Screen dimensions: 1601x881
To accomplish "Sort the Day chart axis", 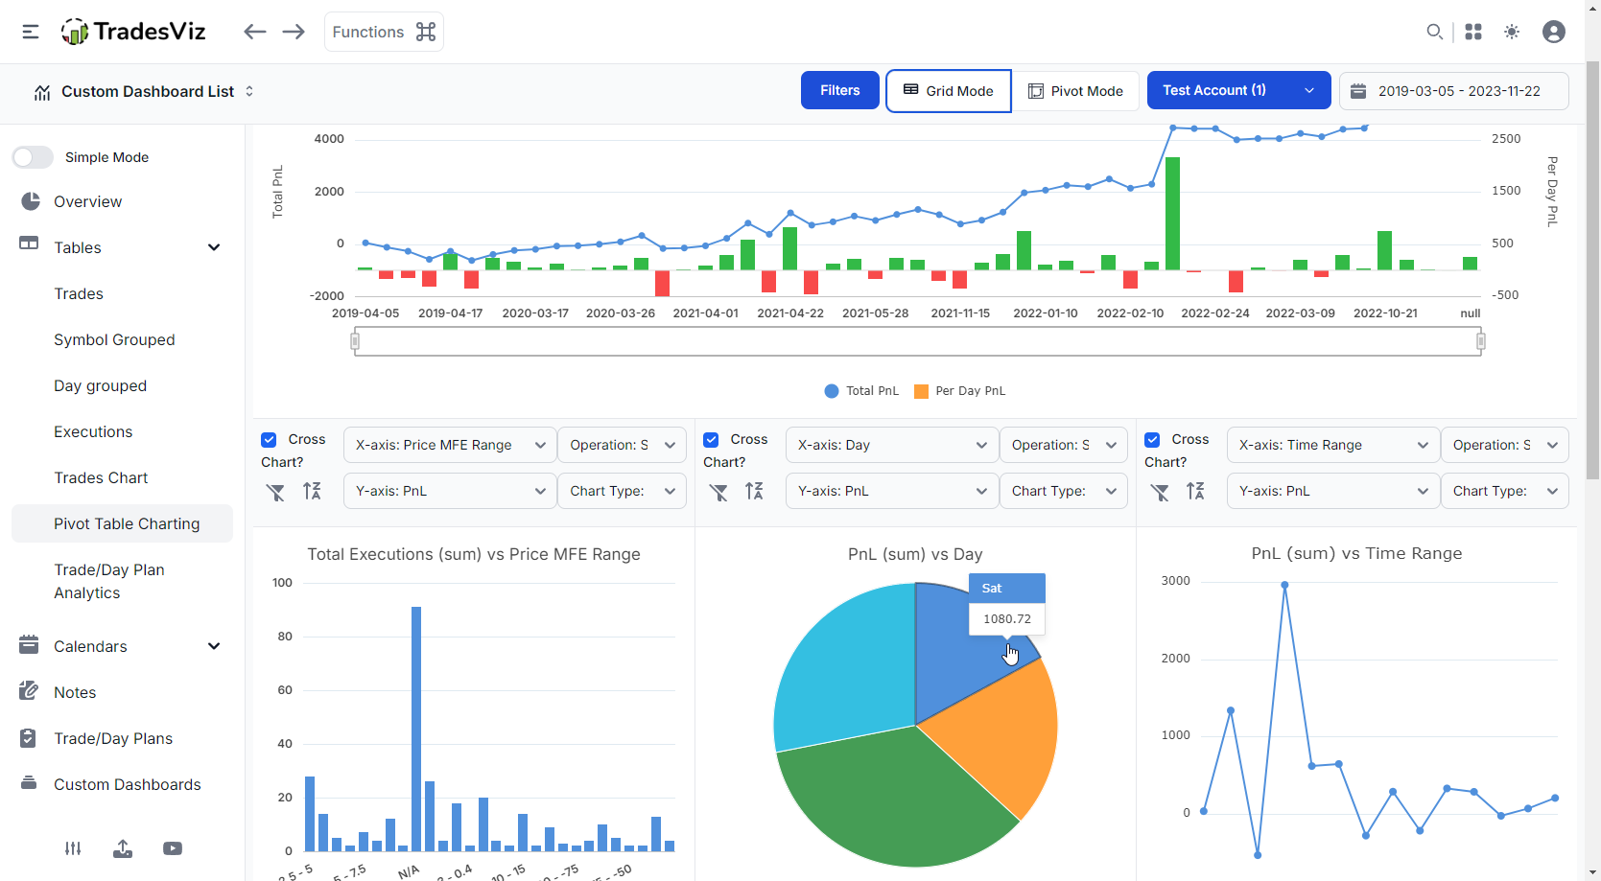I will tap(754, 492).
